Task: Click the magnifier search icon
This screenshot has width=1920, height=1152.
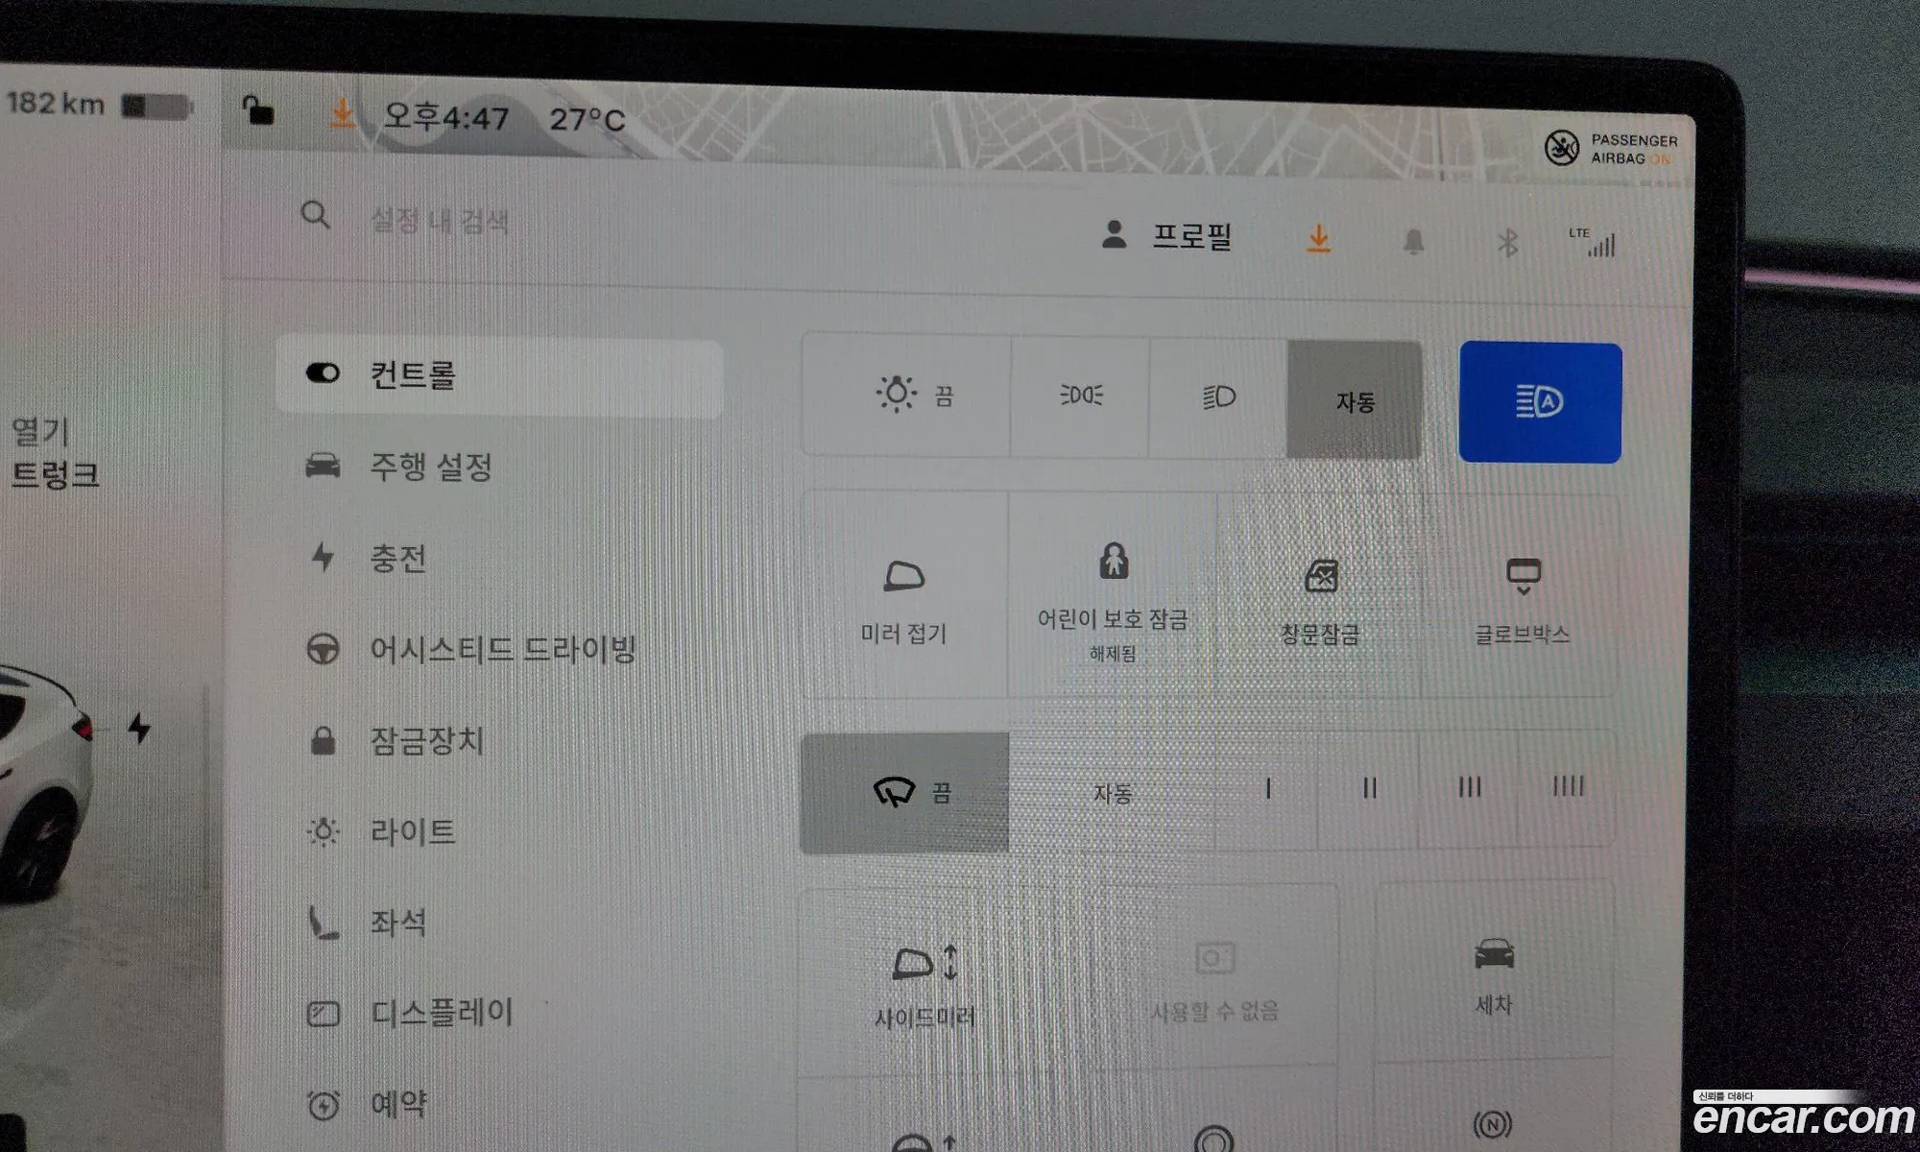Action: tap(315, 215)
